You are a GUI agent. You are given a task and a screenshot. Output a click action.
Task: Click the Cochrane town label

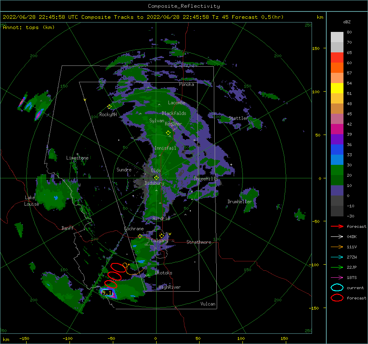(x=134, y=229)
